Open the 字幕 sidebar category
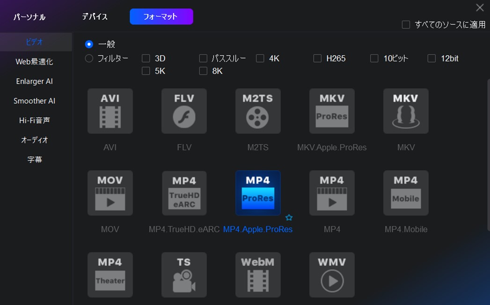The height and width of the screenshot is (305, 490). pos(34,160)
